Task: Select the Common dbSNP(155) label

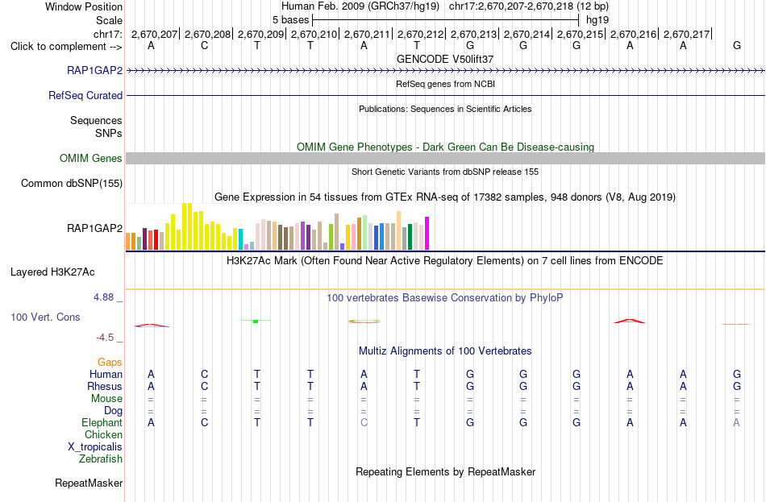Action: pyautogui.click(x=72, y=183)
